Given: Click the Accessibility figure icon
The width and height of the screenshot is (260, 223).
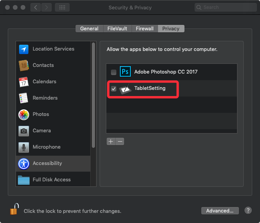Looking at the screenshot, I should point(24,164).
